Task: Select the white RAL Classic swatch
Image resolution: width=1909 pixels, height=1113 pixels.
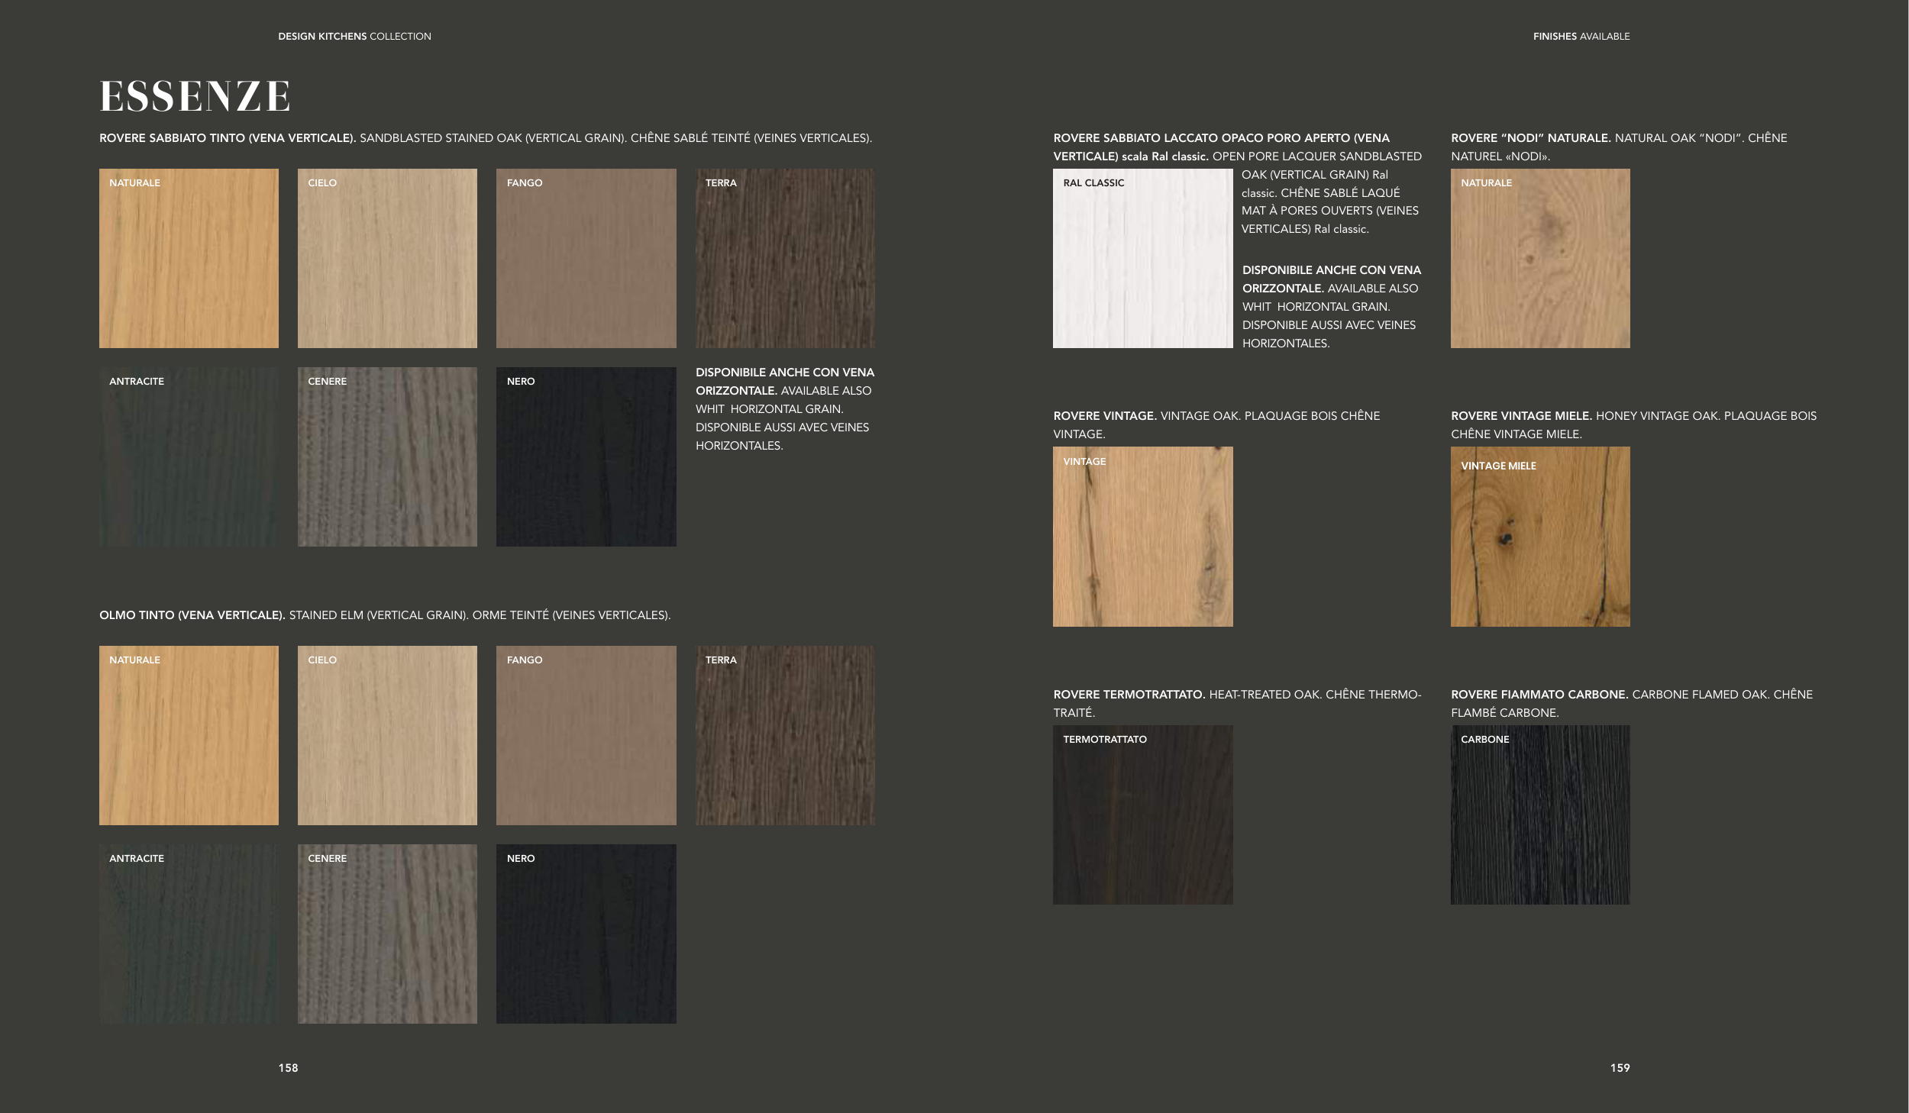Action: [1142, 258]
